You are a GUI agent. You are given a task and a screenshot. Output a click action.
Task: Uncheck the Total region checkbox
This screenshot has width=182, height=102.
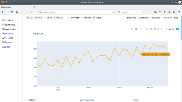[x=171, y=18]
